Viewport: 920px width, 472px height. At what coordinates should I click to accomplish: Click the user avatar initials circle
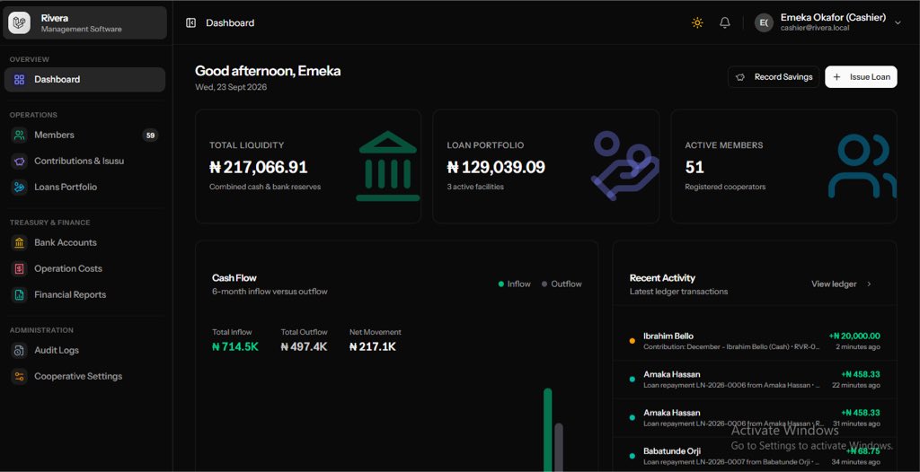(764, 22)
